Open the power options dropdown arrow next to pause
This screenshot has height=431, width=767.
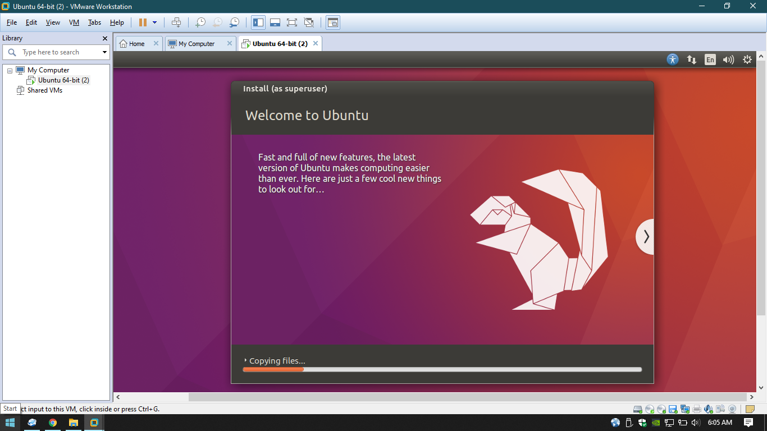[154, 22]
